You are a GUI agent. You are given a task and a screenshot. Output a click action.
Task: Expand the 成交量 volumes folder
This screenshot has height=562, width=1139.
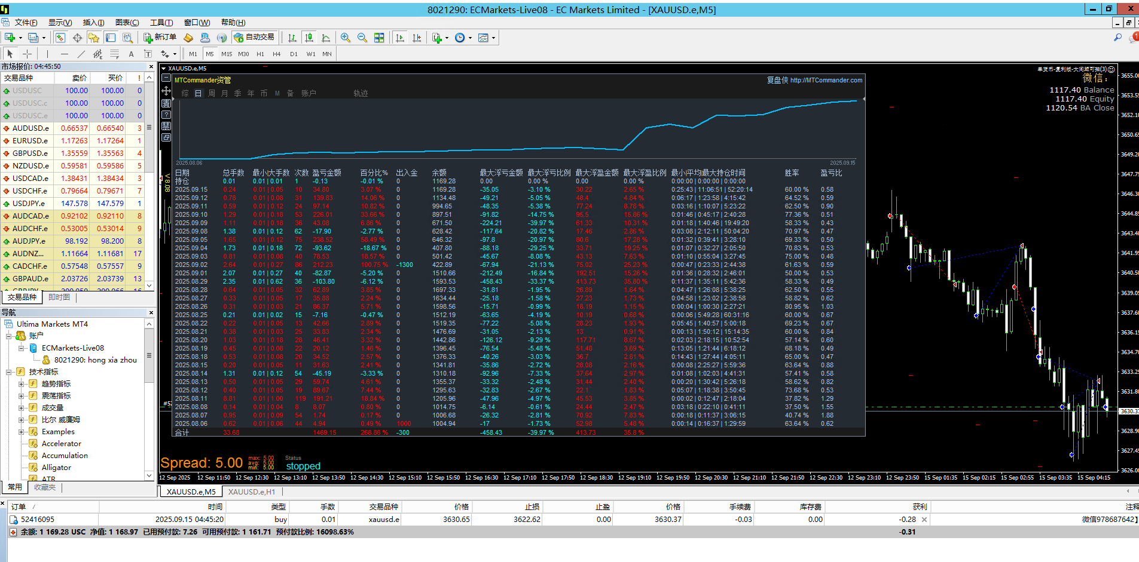click(x=22, y=407)
